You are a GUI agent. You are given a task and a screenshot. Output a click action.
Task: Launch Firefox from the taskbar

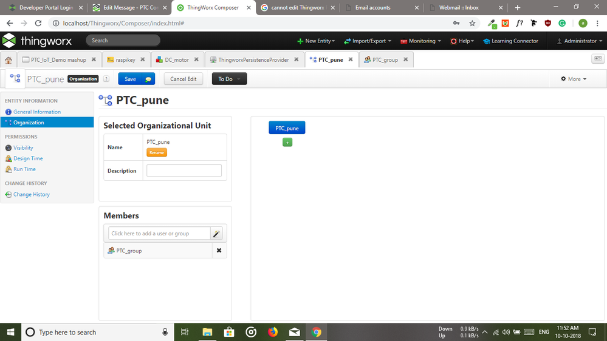(273, 332)
